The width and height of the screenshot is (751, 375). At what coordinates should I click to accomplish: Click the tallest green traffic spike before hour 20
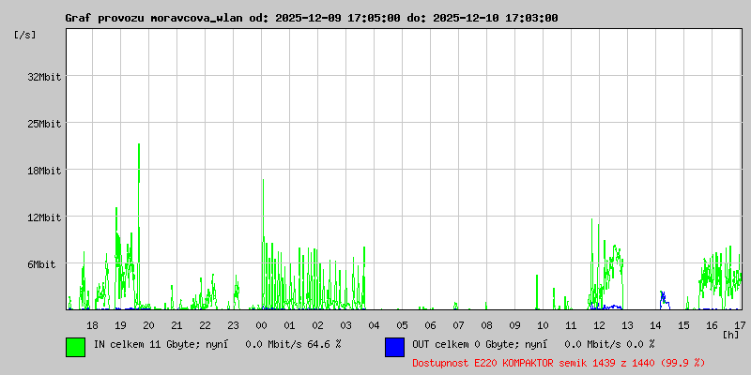tap(139, 225)
